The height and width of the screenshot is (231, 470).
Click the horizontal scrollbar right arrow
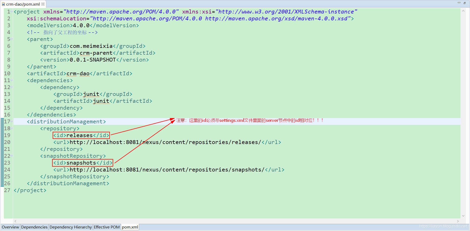tap(458, 221)
